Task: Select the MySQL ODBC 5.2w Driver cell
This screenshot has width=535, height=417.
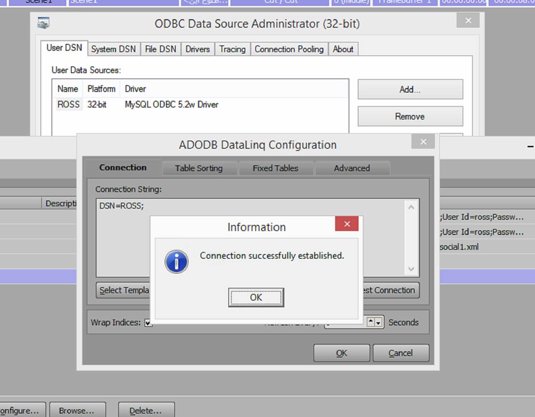Action: point(171,104)
